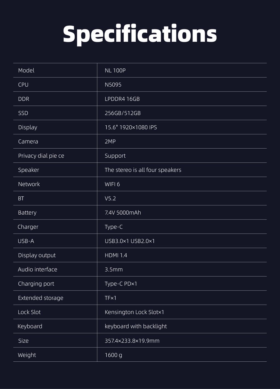This screenshot has height=389, width=280.
Task: Select the Model row label
Action: point(26,70)
